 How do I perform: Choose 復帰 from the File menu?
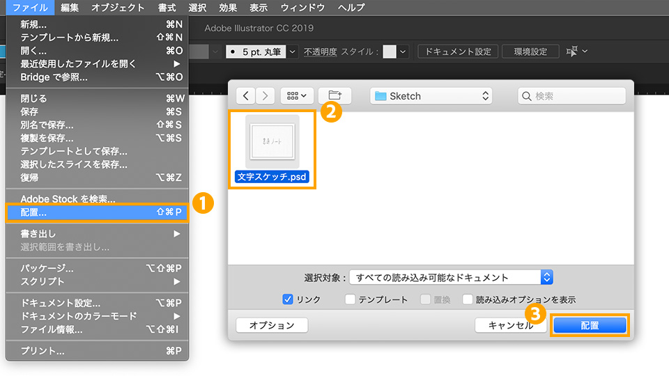point(98,178)
